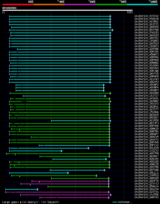This screenshot has width=160, height=204.
Task: Select the UniRef100_A5AWT3 label
Action: coord(146,54)
